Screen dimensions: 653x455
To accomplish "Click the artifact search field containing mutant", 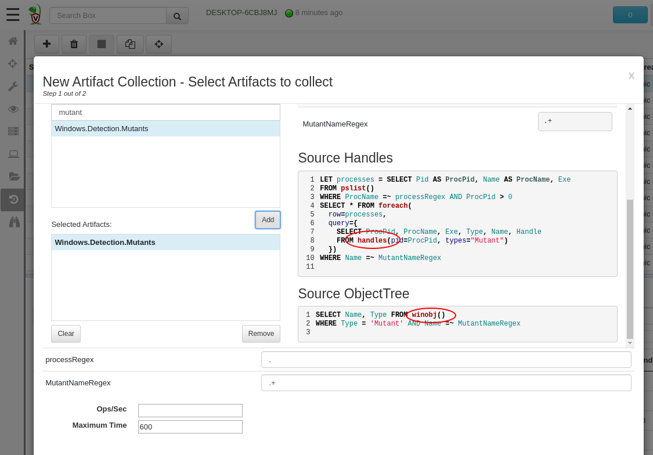I will (165, 112).
